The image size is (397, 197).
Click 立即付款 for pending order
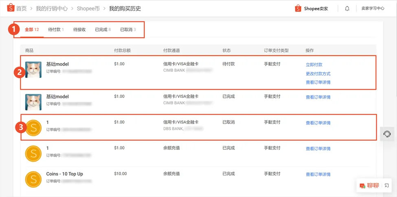(314, 65)
